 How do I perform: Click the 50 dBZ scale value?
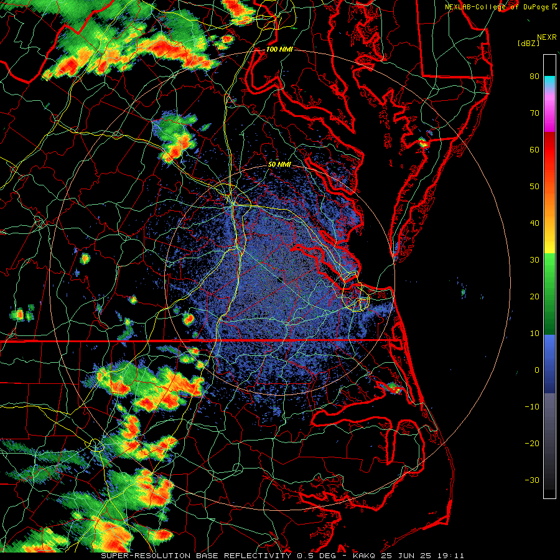click(534, 187)
